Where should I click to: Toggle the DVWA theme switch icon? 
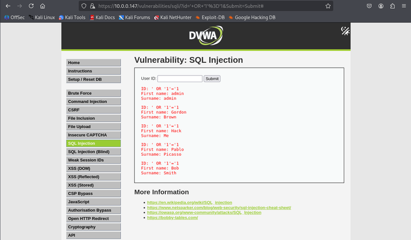[345, 31]
